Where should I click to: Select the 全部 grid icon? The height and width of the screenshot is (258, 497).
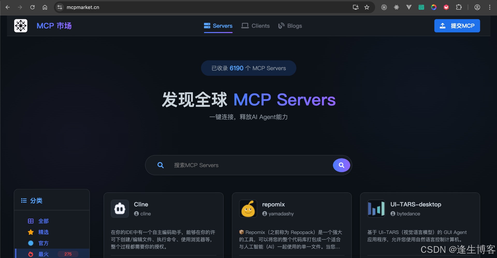coord(31,221)
